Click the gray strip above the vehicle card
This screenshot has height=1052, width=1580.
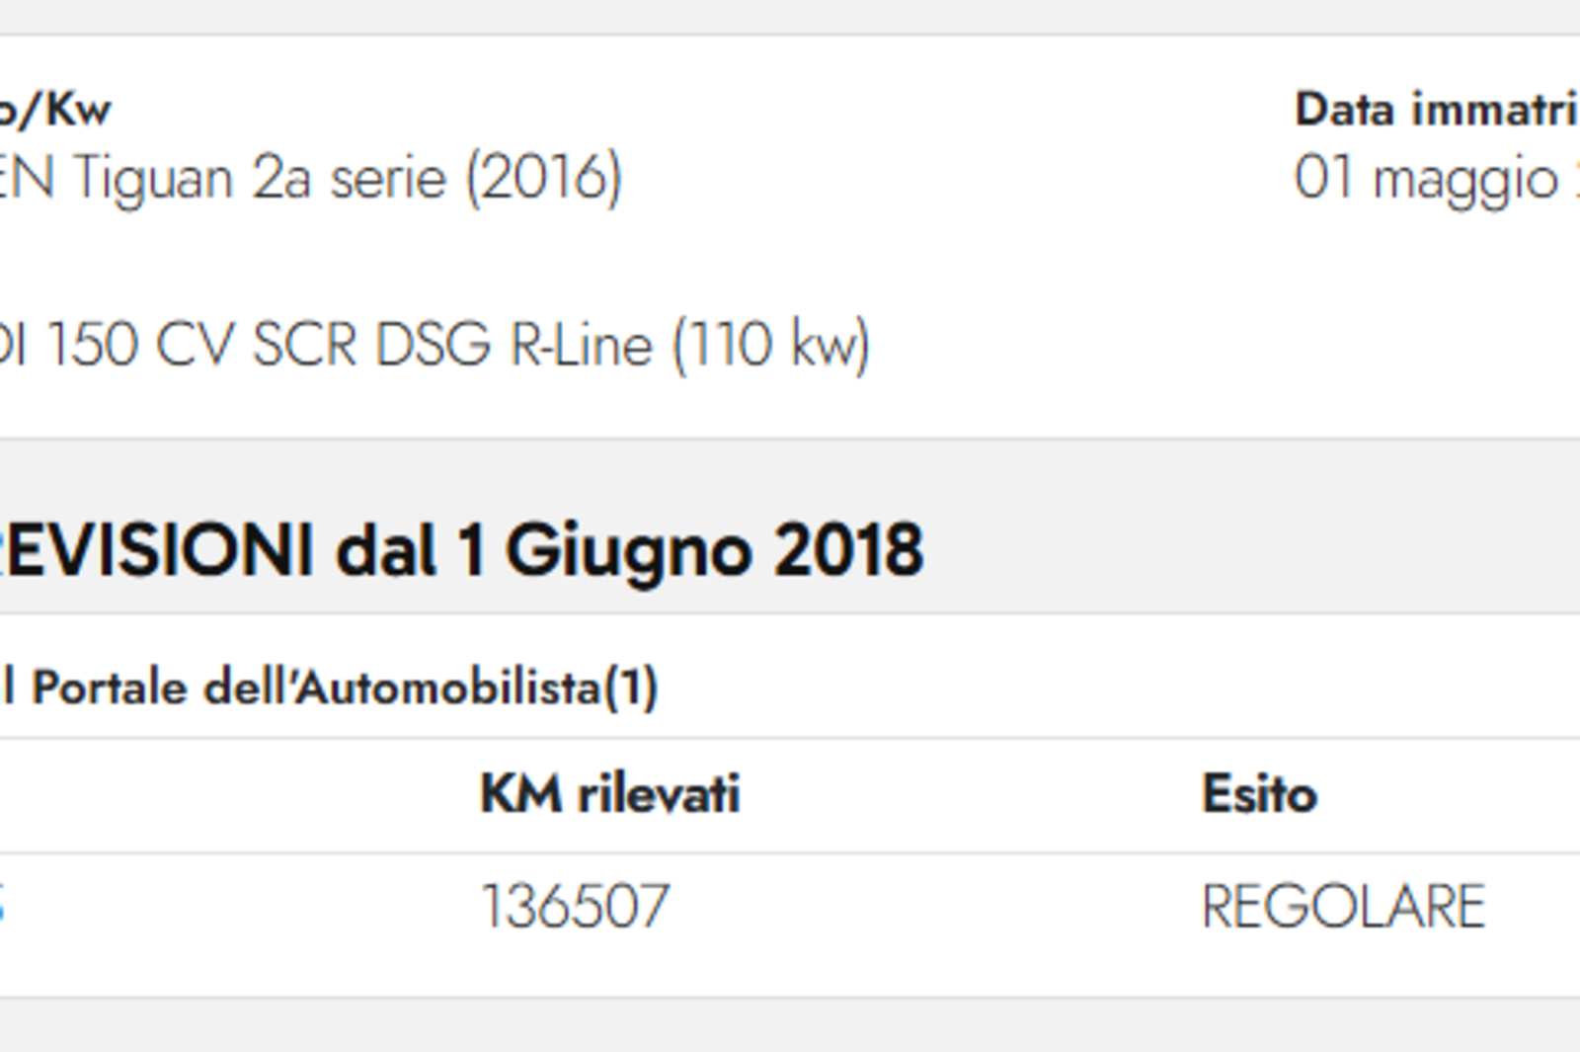point(790,16)
